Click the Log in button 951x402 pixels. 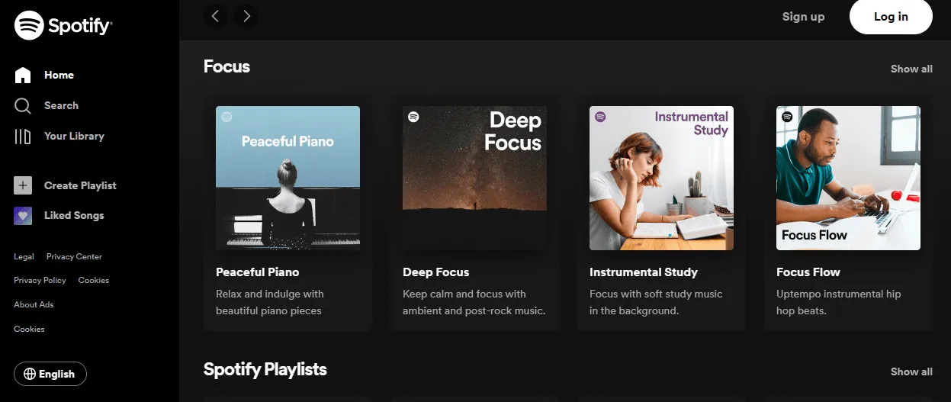click(891, 16)
